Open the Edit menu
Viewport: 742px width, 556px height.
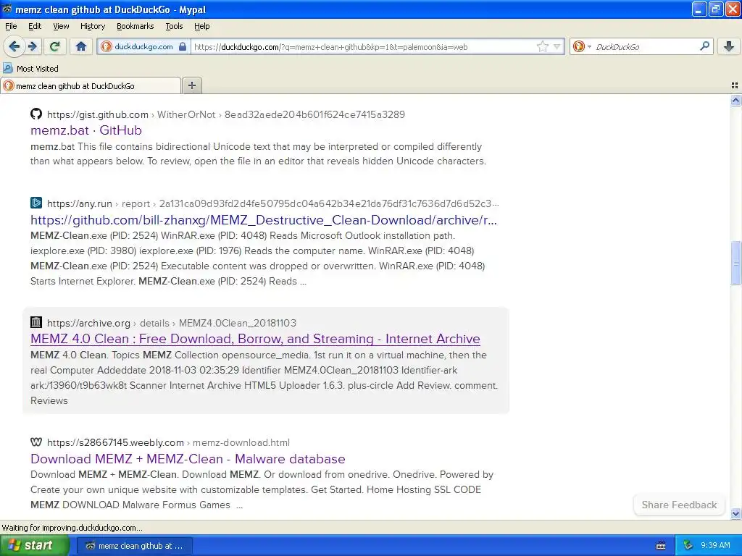coord(35,26)
